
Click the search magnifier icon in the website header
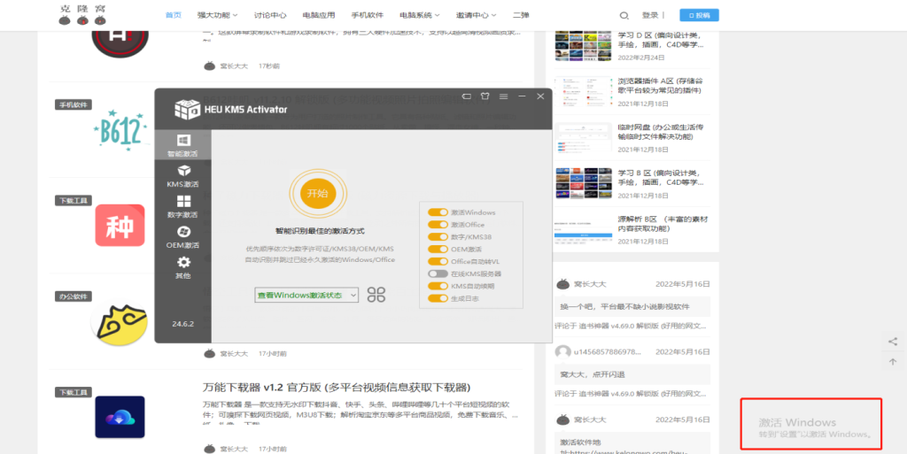624,16
